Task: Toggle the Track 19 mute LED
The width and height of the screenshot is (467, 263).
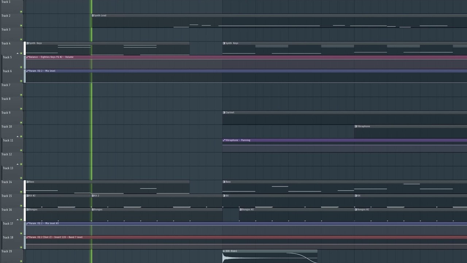Action: pyautogui.click(x=21, y=261)
